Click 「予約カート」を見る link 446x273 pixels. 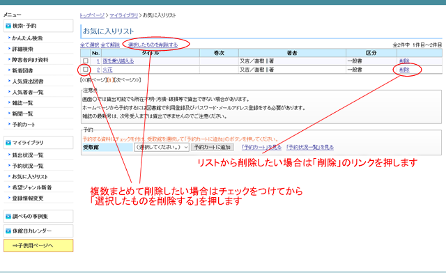(x=262, y=147)
